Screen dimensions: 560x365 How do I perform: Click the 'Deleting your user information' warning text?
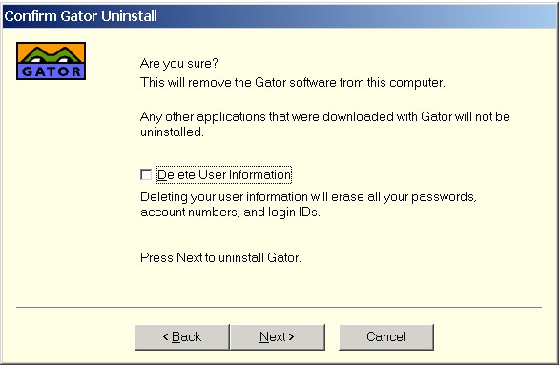[x=308, y=197]
